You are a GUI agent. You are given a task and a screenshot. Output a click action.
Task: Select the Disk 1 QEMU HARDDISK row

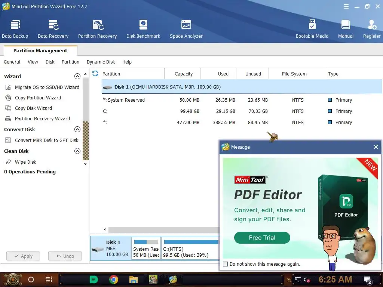click(x=242, y=87)
